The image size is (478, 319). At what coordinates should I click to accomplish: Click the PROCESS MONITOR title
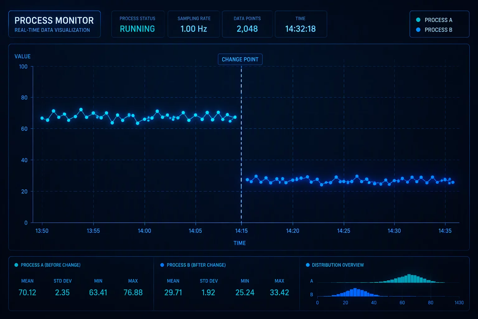tap(54, 21)
